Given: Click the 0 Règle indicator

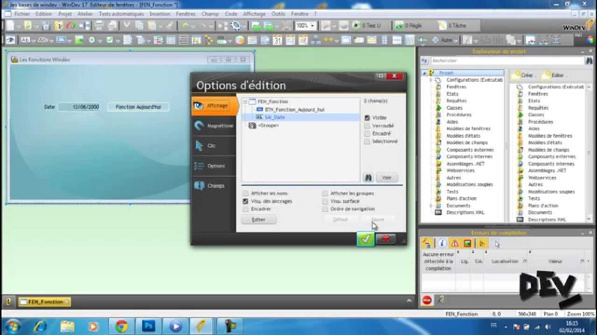Looking at the screenshot, I should (408, 26).
